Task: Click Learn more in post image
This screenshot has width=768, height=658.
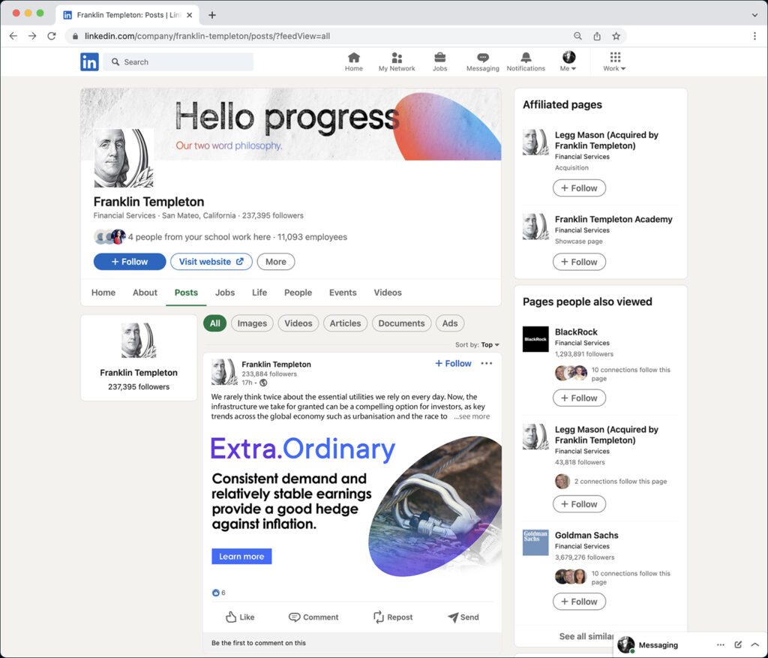Action: (241, 556)
